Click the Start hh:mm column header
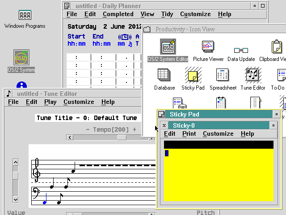286x215 pixels. pos(76,40)
